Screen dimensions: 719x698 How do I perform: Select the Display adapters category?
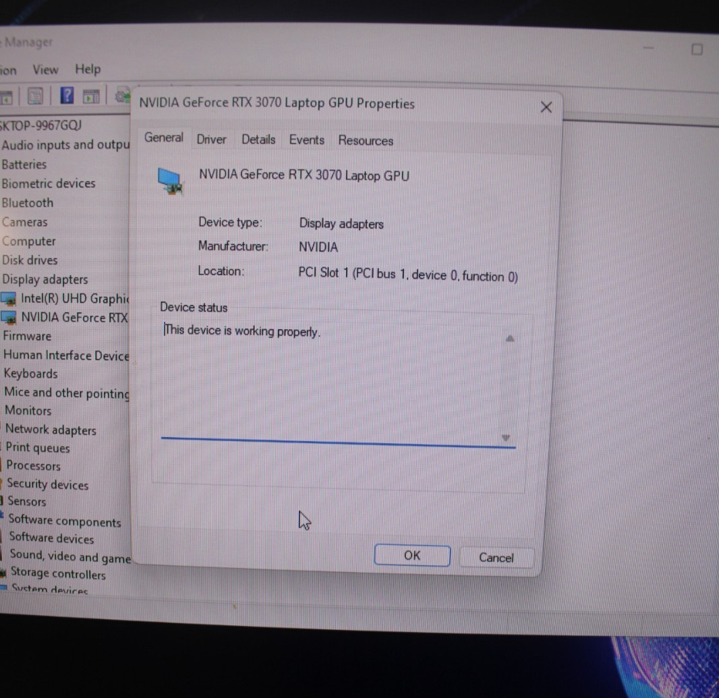point(45,279)
